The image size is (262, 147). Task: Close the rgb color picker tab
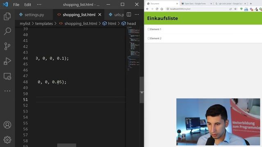click(x=245, y=4)
